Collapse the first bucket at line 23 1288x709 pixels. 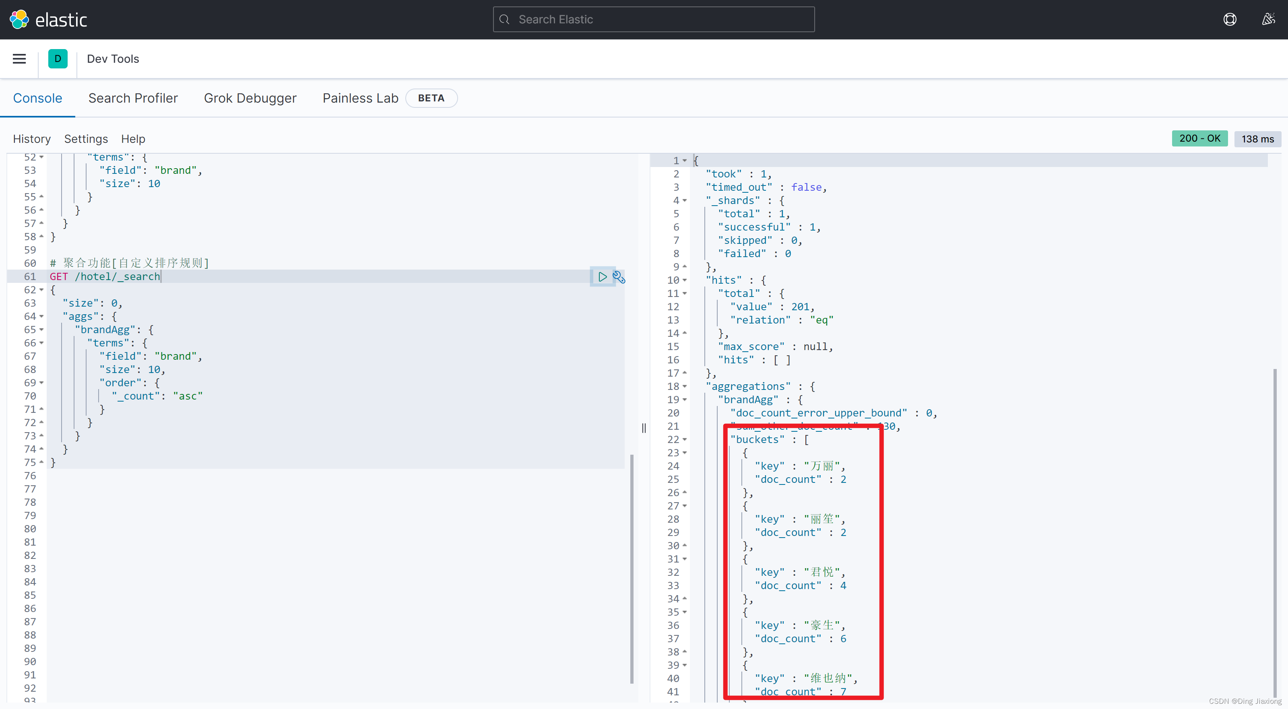(685, 453)
